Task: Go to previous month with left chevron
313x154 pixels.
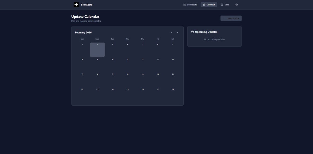Action: 171,32
